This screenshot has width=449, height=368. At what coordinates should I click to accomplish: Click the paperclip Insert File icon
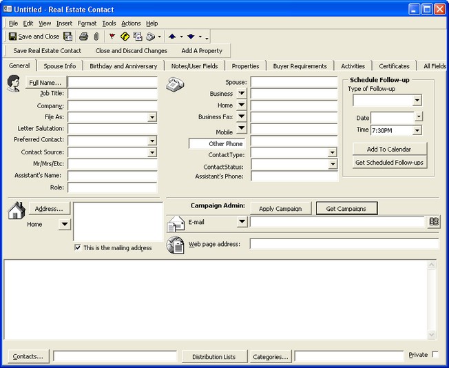click(96, 37)
